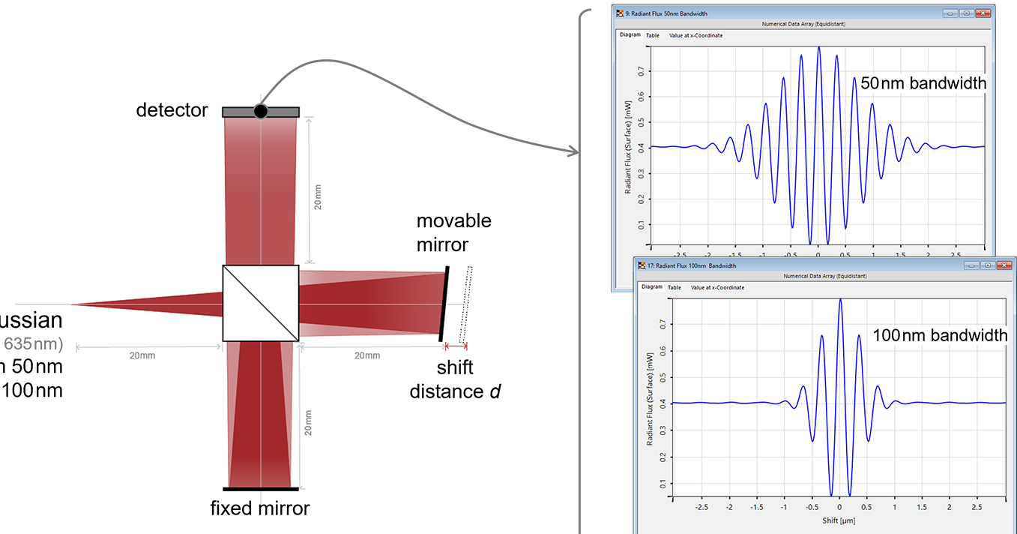1017x534 pixels.
Task: Close the Radiant Flux 50nm Bandwidth window
Action: [983, 13]
